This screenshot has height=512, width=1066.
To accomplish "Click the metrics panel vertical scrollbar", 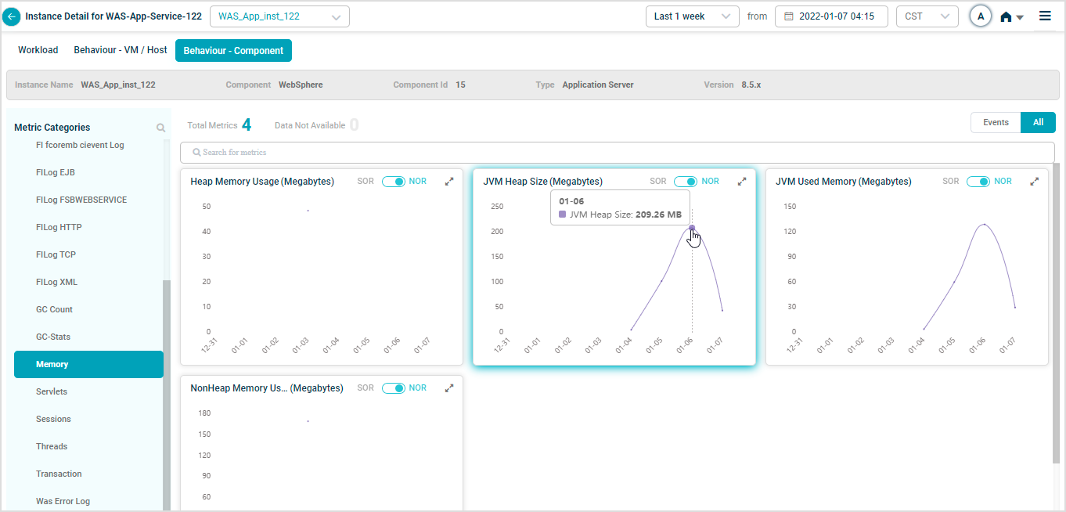I will (x=1057, y=313).
